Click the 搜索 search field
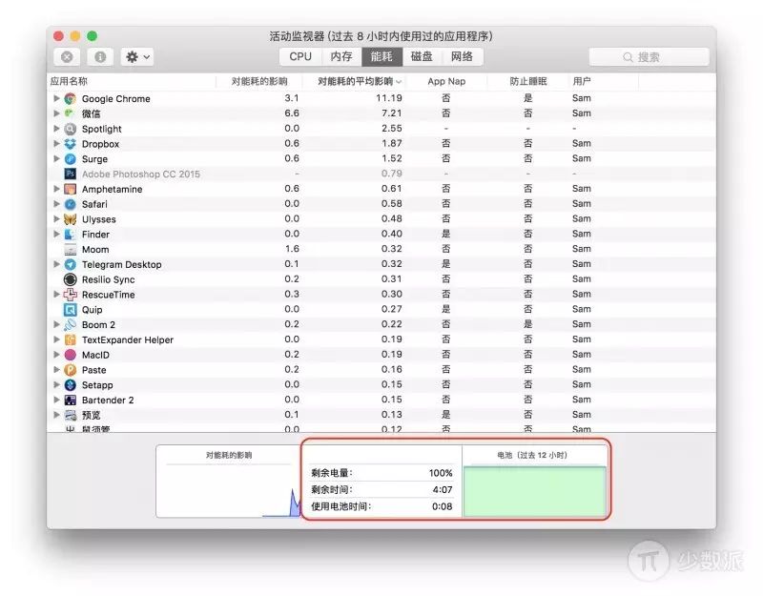Image resolution: width=763 pixels, height=596 pixels. [x=649, y=57]
